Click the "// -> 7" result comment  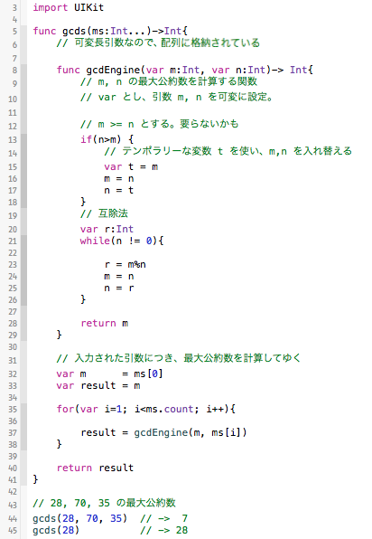pyautogui.click(x=164, y=518)
